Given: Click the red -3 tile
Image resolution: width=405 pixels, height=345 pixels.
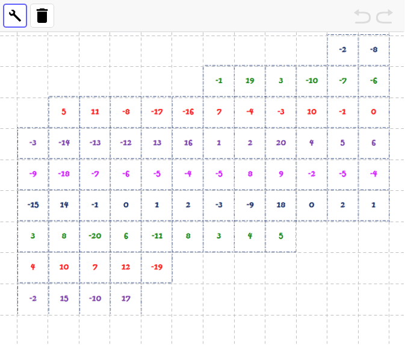Looking at the screenshot, I should 281,112.
